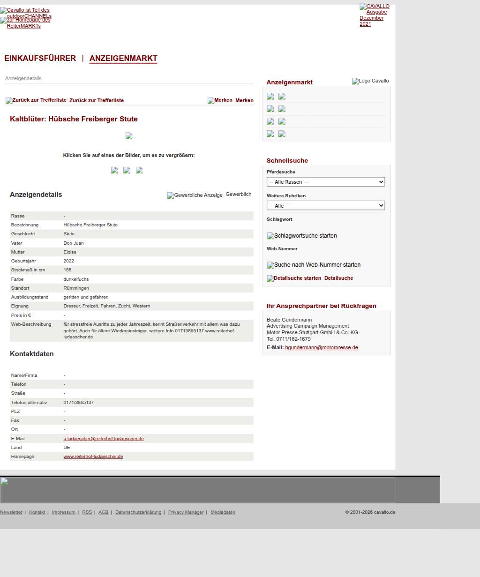Click the Logo Cavallo image
The height and width of the screenshot is (577, 480).
[370, 81]
